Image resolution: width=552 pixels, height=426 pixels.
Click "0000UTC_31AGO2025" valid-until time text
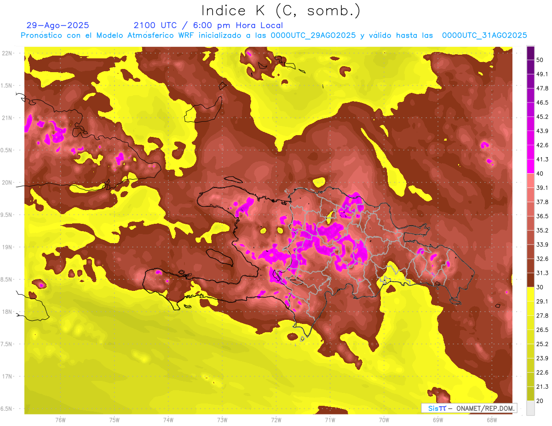(484, 35)
